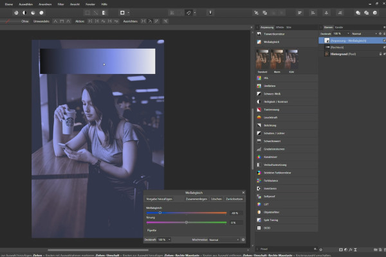Open the layer blend mode dropdown in Ebenen panel

click(x=364, y=33)
